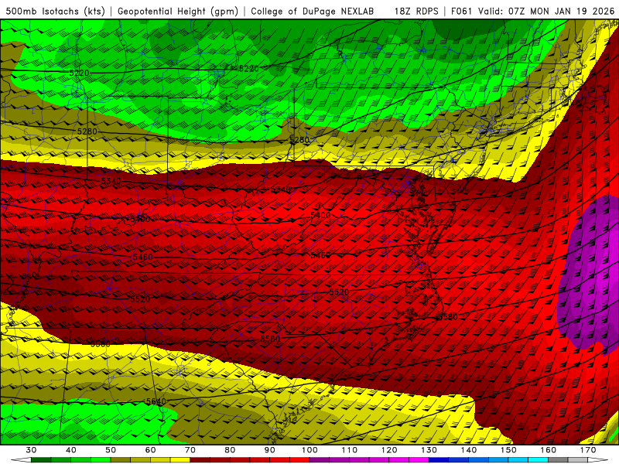Click the westernmost 5220 contour label
This screenshot has width=619, height=464.
(x=79, y=73)
